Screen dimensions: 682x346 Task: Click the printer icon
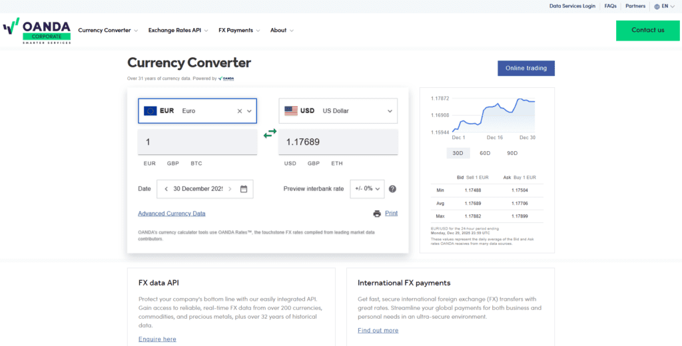[377, 214]
